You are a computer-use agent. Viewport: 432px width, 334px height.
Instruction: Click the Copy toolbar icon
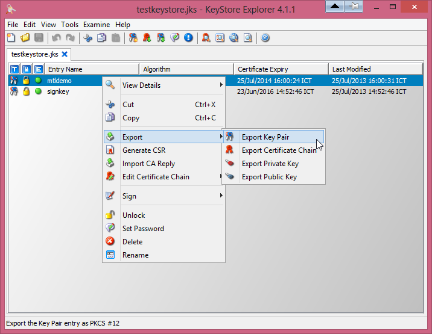point(101,38)
